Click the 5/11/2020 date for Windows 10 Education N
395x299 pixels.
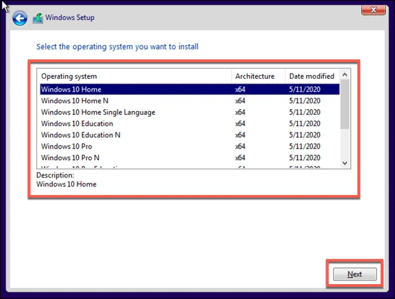pos(305,135)
